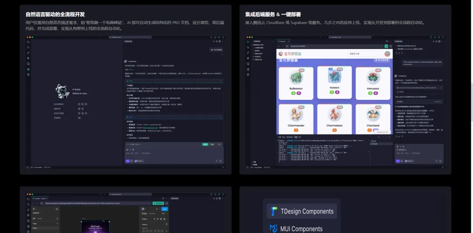Open Source Control icon in Pokédex IDE screenshot
This screenshot has height=233, width=473.
248,53
